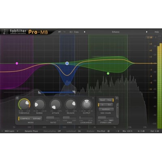Image resolution: width=162 pixels, height=162 pixels.
Task: Close the band controls panel
Action: point(117,98)
